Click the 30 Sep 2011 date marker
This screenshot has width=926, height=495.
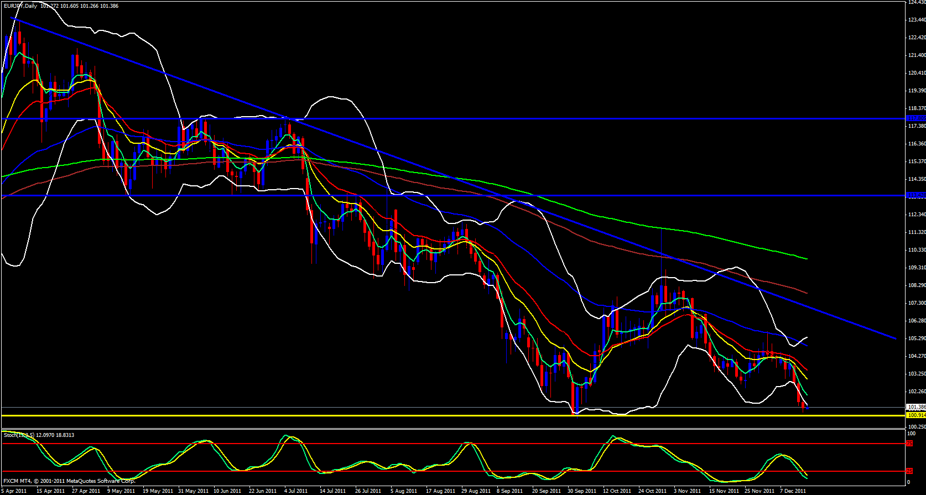pyautogui.click(x=582, y=491)
